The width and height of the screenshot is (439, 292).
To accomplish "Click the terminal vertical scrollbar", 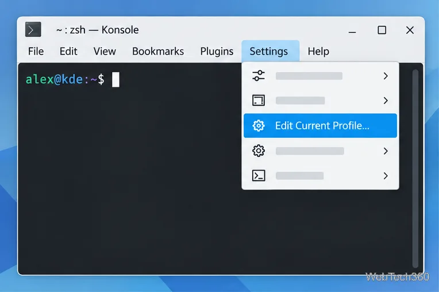I will pyautogui.click(x=415, y=168).
